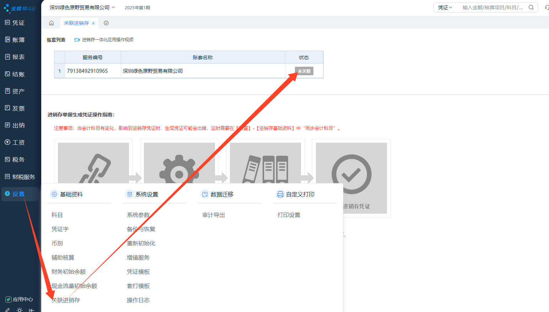Click the 自定义打印 section header
The image size is (549, 312).
tap(296, 194)
